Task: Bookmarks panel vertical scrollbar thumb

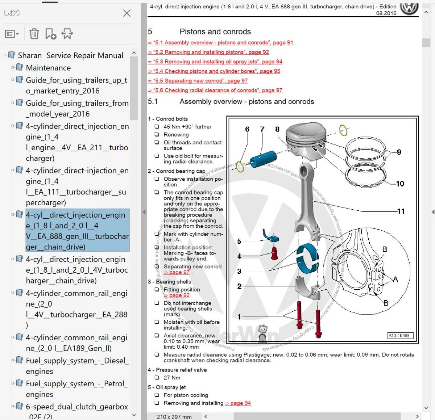Action: [x=134, y=88]
